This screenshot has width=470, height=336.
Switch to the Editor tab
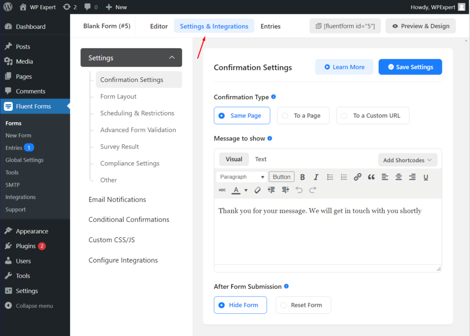159,26
